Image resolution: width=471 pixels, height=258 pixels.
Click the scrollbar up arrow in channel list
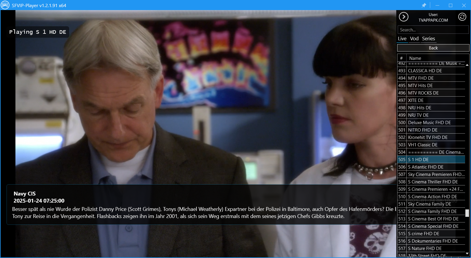click(x=467, y=65)
